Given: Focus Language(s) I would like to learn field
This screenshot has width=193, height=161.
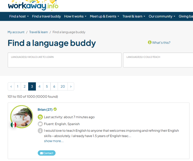Looking at the screenshot, I should pos(65,60).
